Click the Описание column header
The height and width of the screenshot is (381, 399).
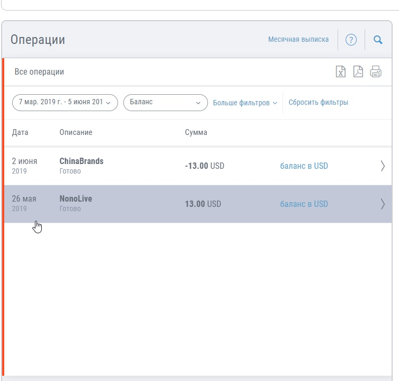pyautogui.click(x=76, y=132)
